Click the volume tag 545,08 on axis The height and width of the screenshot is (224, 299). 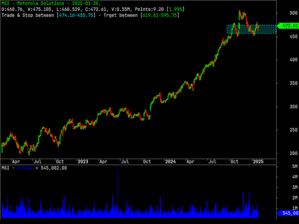point(288,213)
